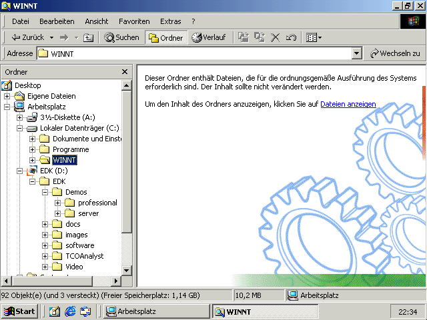The image size is (427, 320).
Task: Expand the 3½-Diskette (A:) node
Action: point(19,117)
